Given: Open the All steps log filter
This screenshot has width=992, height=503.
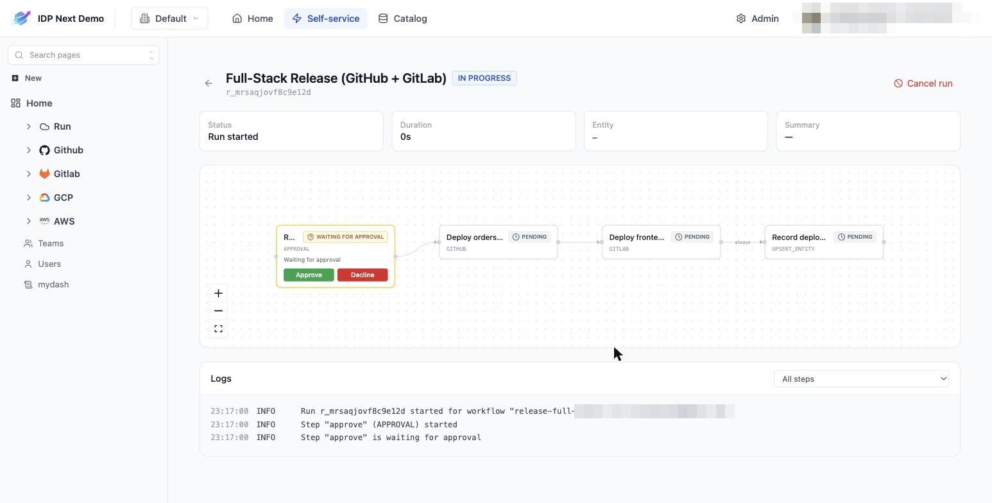Looking at the screenshot, I should coord(861,379).
